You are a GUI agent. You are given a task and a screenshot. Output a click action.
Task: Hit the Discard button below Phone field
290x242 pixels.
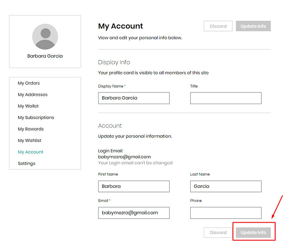pyautogui.click(x=218, y=233)
